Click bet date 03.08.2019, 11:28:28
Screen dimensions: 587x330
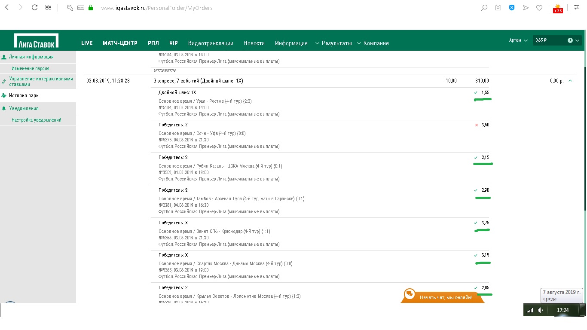(108, 80)
